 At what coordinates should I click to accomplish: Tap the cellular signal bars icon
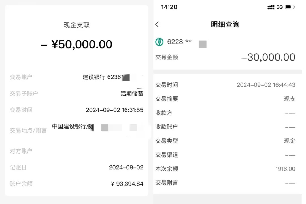pos(271,7)
